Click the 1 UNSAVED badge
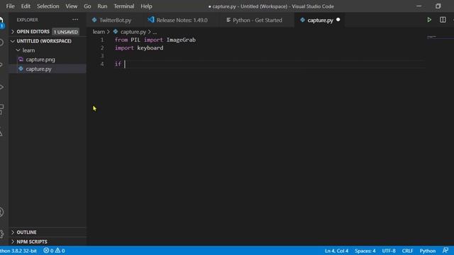This screenshot has height=255, width=454. [x=66, y=32]
